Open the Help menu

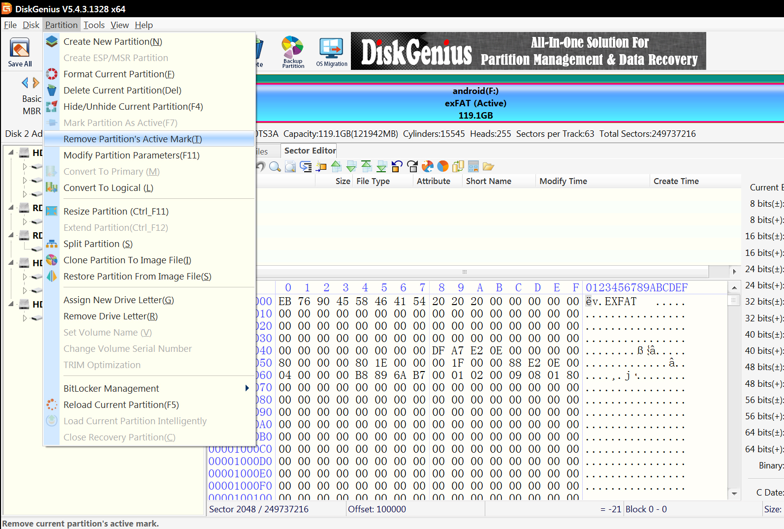tap(144, 25)
